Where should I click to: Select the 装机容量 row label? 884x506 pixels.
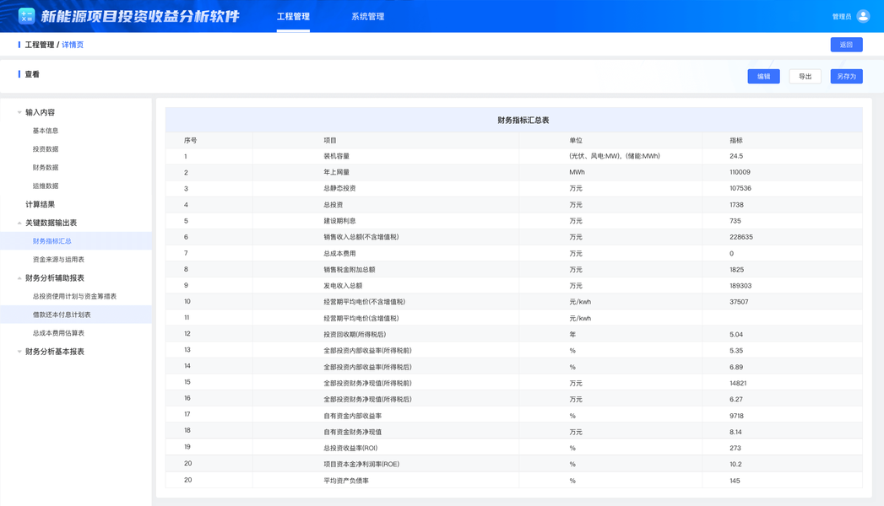click(x=337, y=156)
